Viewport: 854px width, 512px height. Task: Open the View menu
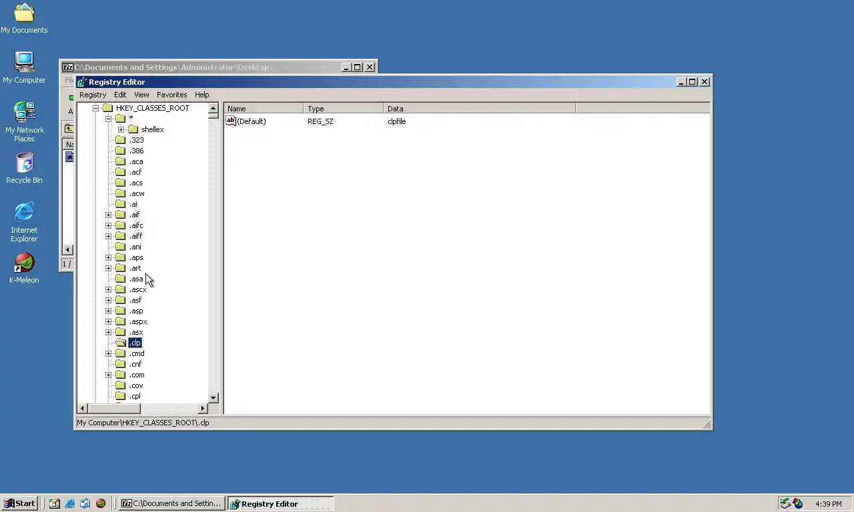click(x=141, y=95)
